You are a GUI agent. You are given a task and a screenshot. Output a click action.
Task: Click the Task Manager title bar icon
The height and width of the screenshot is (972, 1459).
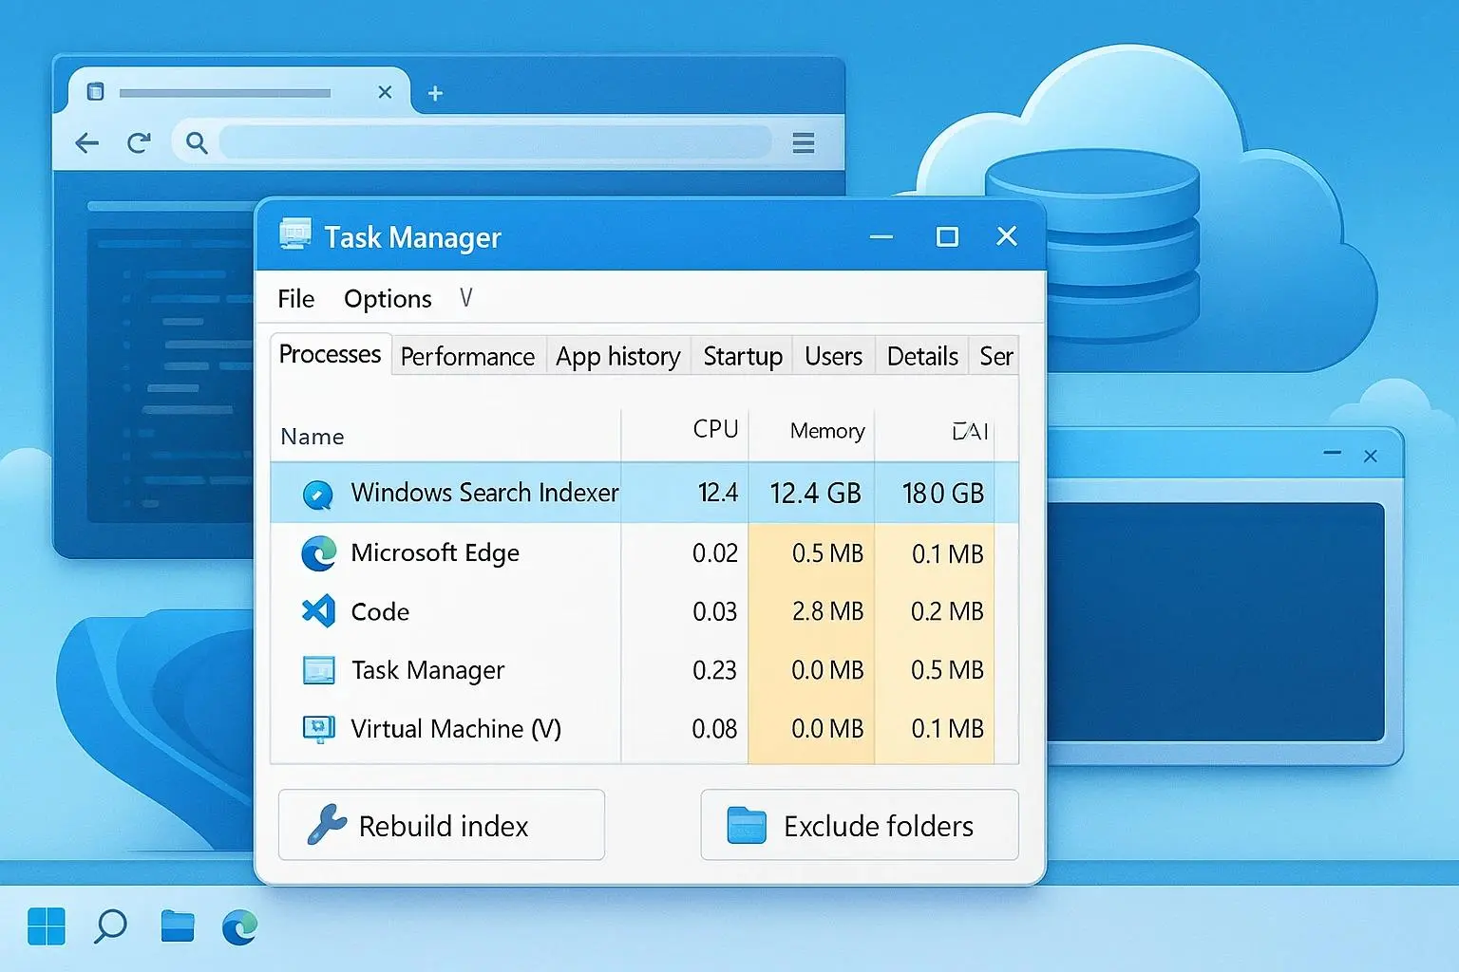coord(295,234)
